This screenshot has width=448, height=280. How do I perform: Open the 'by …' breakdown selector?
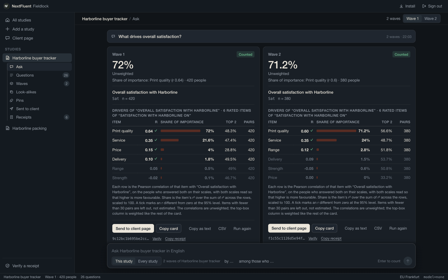coord(229,261)
